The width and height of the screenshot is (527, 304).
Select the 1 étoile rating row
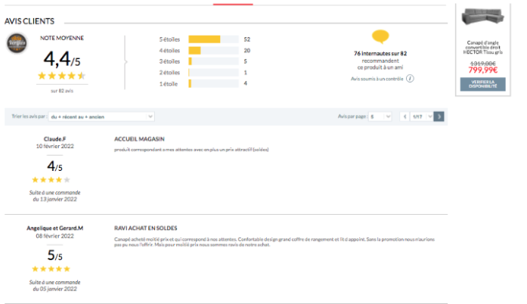coord(203,83)
